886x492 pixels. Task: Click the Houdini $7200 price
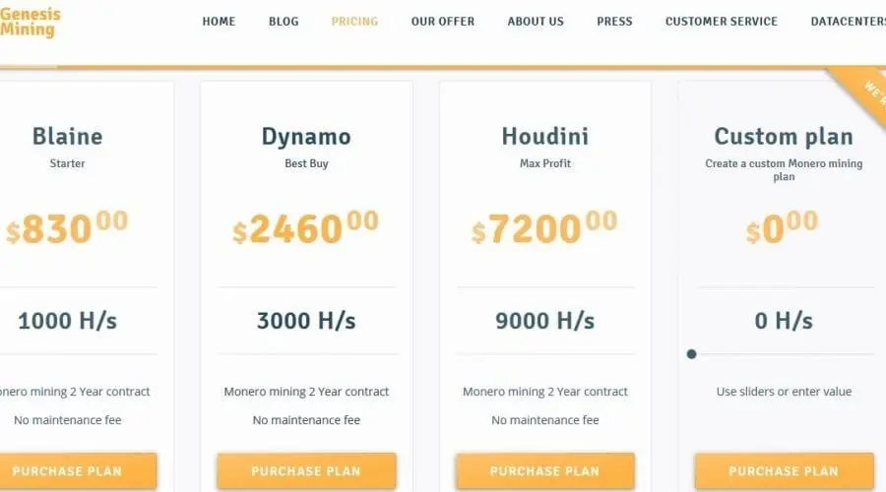click(x=544, y=227)
